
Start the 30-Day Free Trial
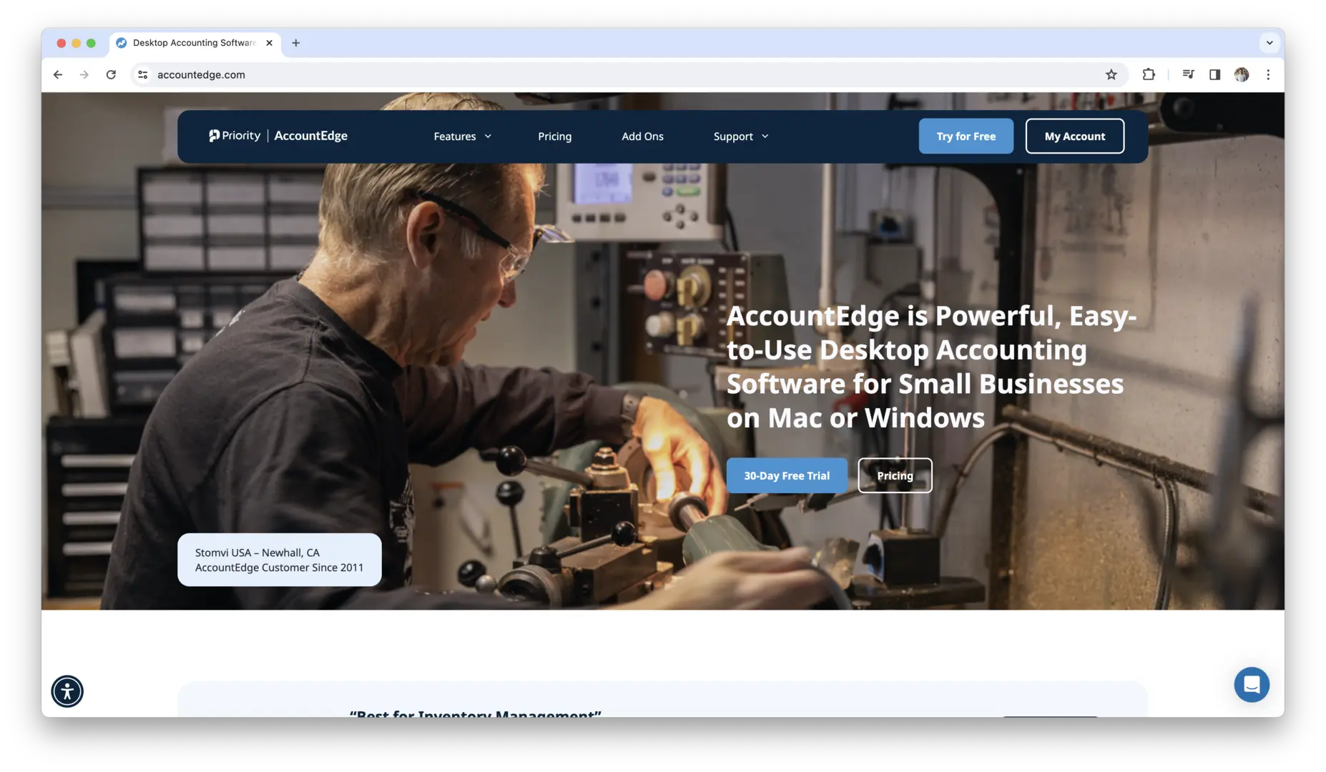(787, 475)
